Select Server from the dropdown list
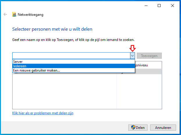The height and width of the screenshot is (135, 181). (x=74, y=62)
